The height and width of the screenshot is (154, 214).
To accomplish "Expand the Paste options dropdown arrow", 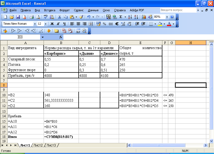I will coord(76,17).
